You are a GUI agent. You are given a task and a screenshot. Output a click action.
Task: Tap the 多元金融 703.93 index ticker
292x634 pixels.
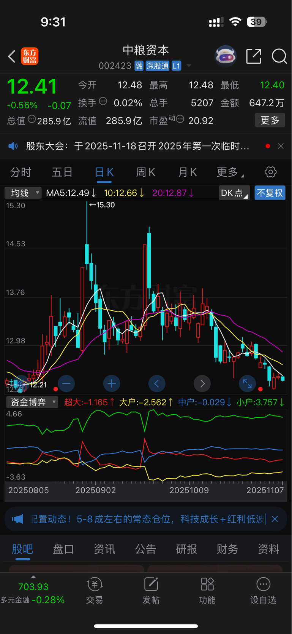click(x=33, y=593)
